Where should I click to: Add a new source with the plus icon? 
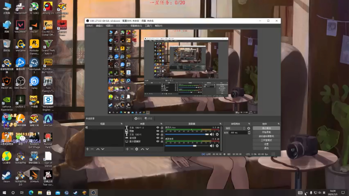pos(127,149)
